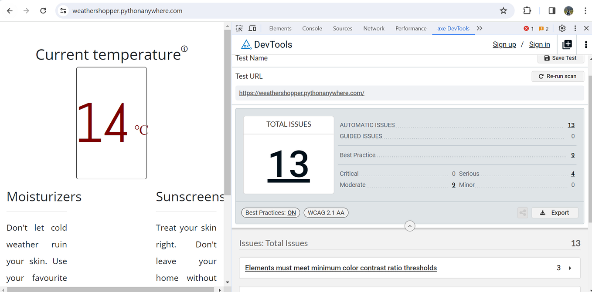Switch to the Console tab
This screenshot has width=592, height=292.
coord(312,28)
